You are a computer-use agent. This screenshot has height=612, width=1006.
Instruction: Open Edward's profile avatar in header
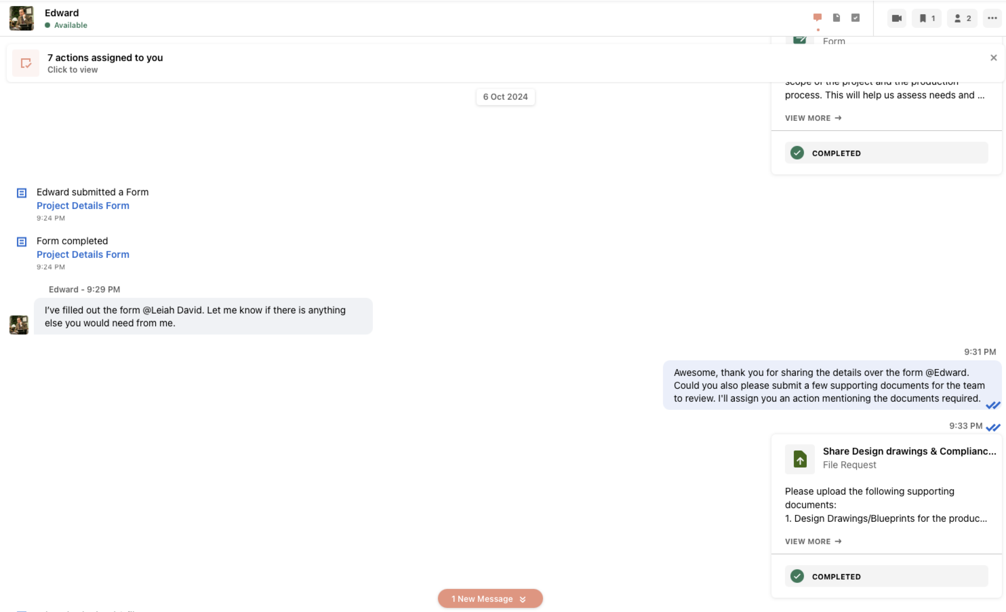[x=22, y=18]
